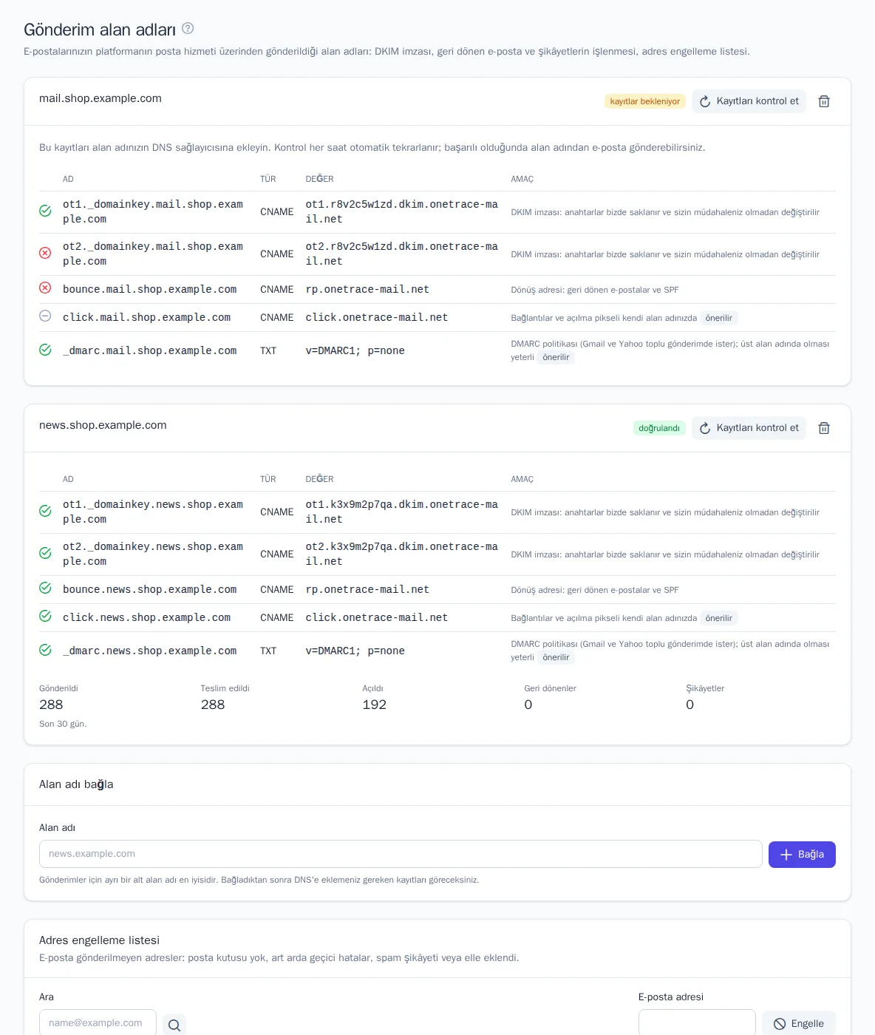Click verified icon for ot1._domainkey.news.shop record
Image resolution: width=875 pixels, height=1035 pixels.
45,511
